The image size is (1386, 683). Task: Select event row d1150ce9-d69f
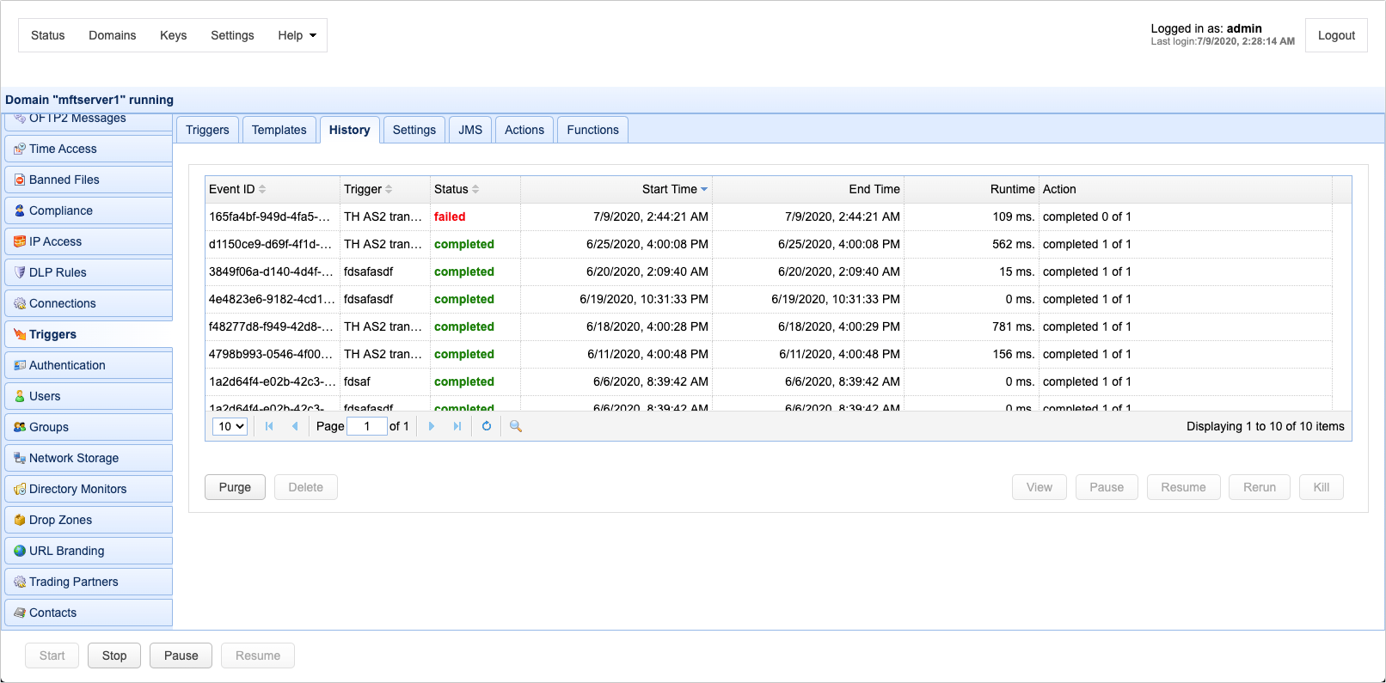(x=769, y=244)
